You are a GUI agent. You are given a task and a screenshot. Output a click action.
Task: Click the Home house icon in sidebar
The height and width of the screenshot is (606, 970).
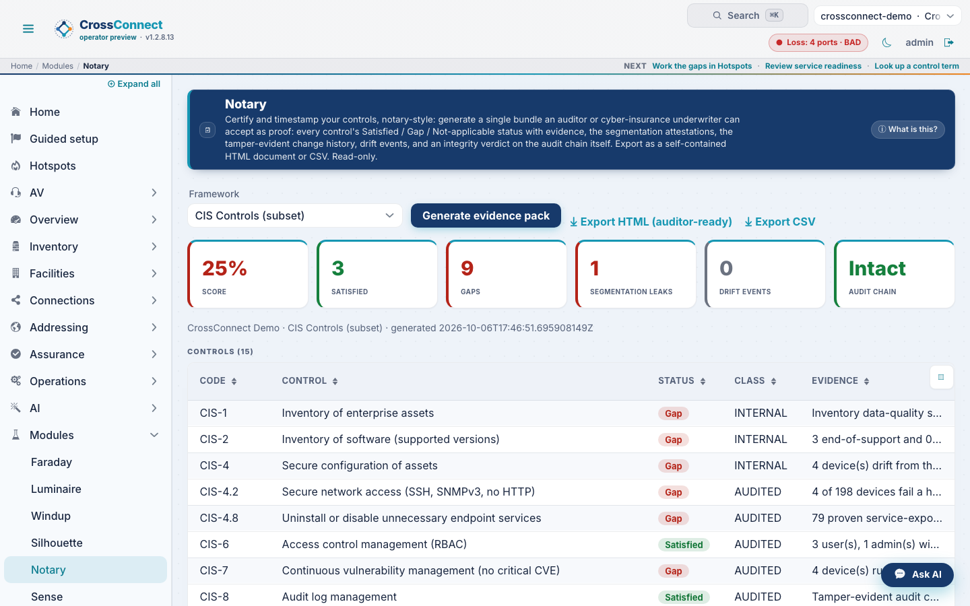pyautogui.click(x=16, y=112)
